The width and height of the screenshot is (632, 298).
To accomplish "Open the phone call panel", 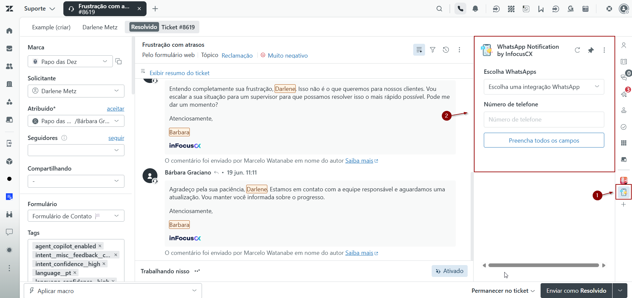I will [460, 9].
